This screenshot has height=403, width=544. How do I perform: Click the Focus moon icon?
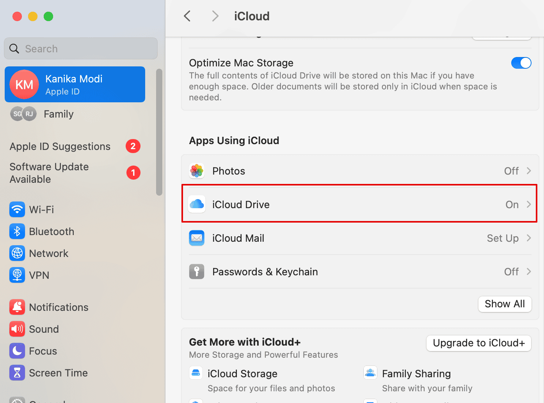click(x=17, y=351)
